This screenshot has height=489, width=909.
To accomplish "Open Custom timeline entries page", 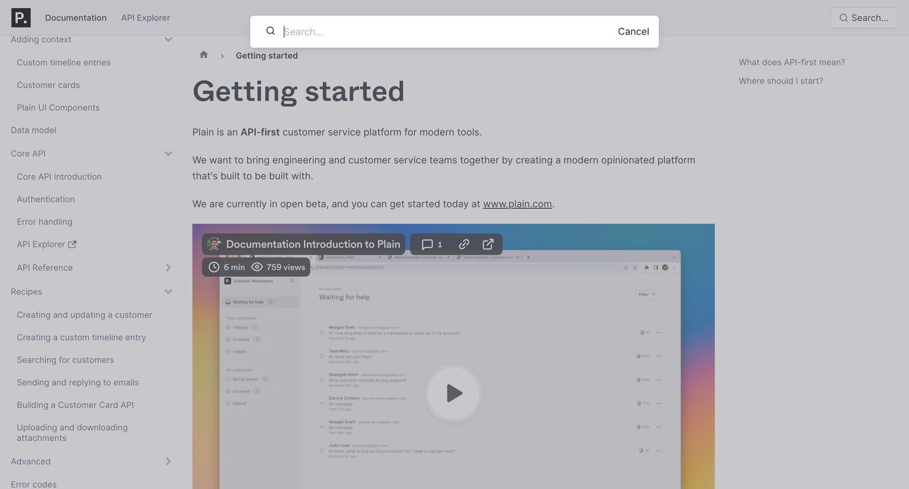I will 64,62.
